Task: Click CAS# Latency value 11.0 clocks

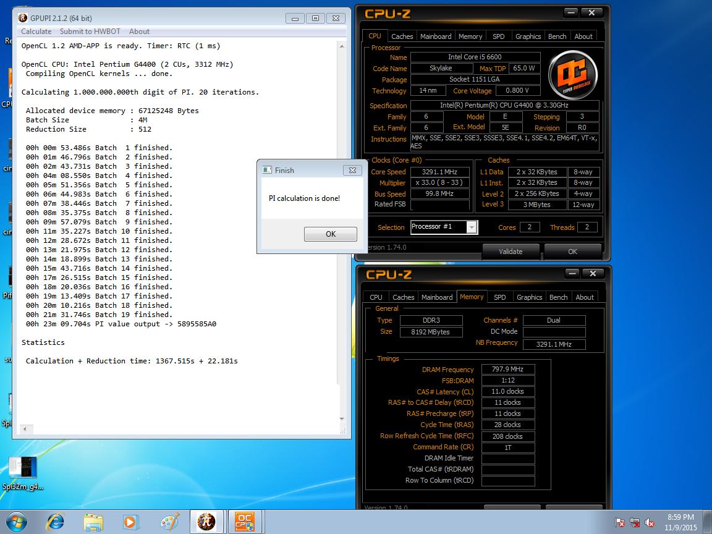Action: click(x=507, y=391)
